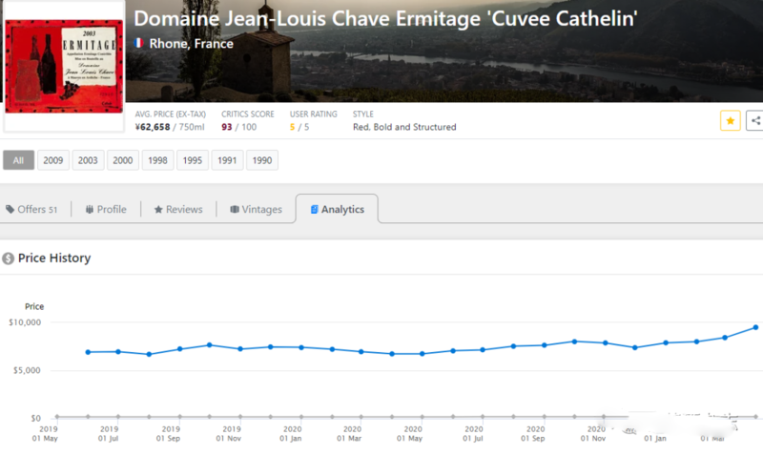
Task: Choose the 2003 vintage button
Action: click(88, 160)
